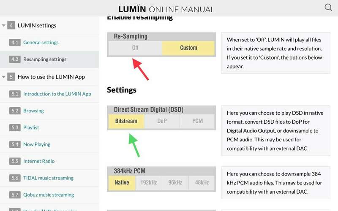Open the LUMIN settings chapter heading

click(37, 25)
